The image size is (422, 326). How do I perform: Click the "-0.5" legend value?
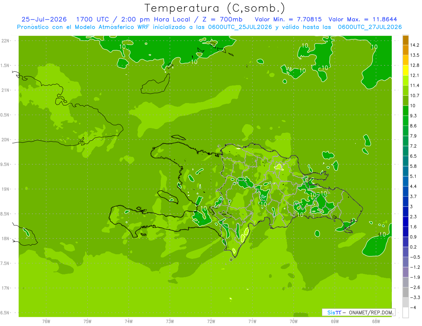[415, 257]
